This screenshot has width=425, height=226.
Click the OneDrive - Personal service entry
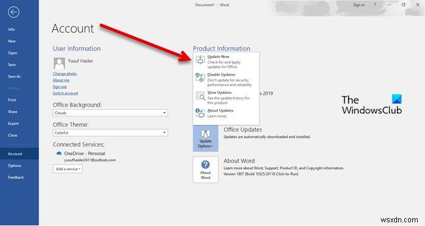[84, 153]
